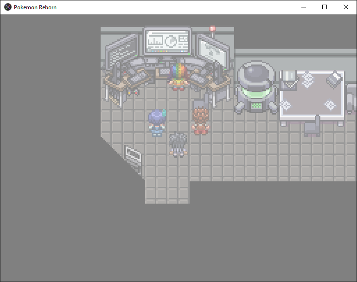Click the Pokemon Reborn title bar icon
The height and width of the screenshot is (282, 357).
8,7
